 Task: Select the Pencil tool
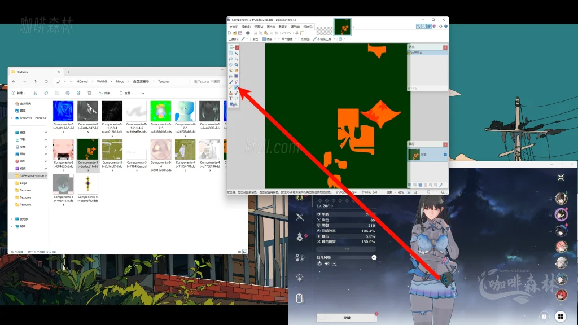point(231,87)
